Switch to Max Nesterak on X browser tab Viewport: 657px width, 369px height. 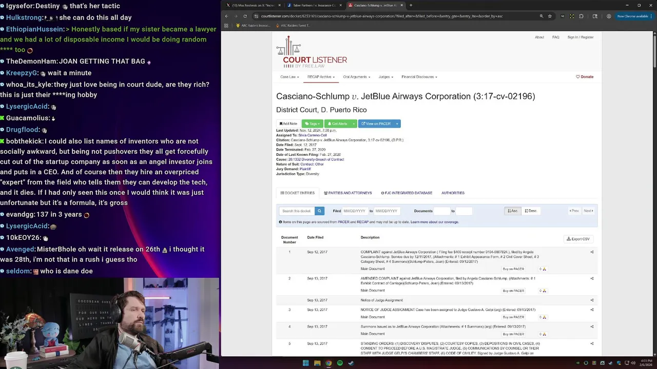tap(254, 5)
